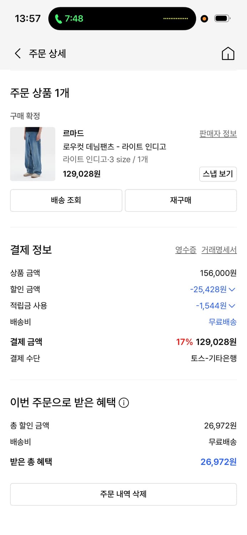This screenshot has height=535, width=247.
Task: Expand the 적립금 사용 points detail
Action: 232,306
